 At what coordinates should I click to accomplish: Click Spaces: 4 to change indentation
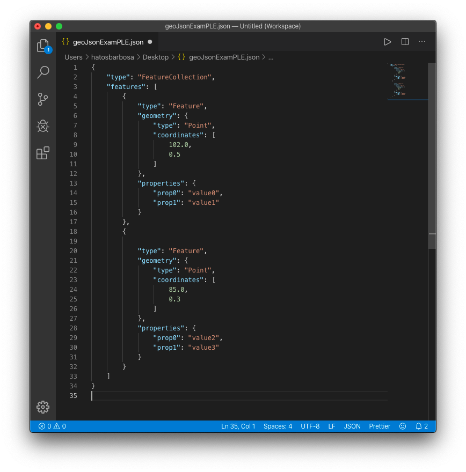coord(278,426)
